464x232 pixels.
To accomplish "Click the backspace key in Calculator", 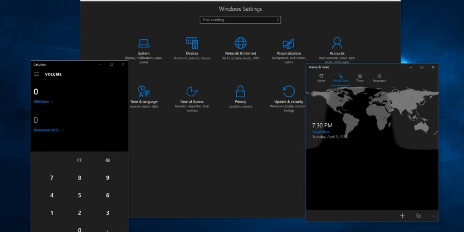I will click(x=107, y=160).
